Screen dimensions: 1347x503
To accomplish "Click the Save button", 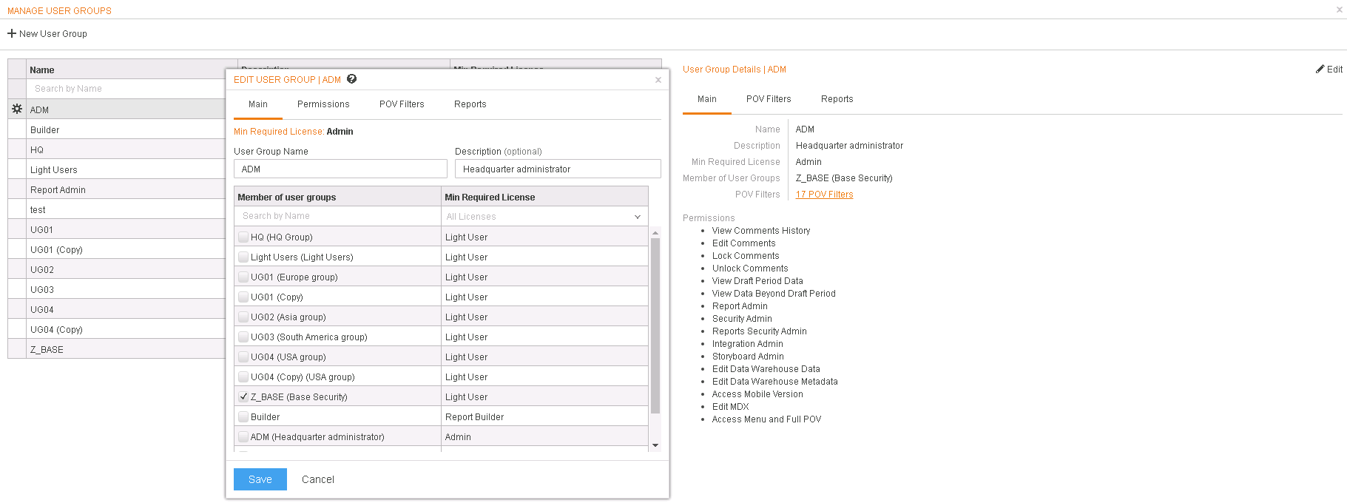I will pyautogui.click(x=260, y=479).
